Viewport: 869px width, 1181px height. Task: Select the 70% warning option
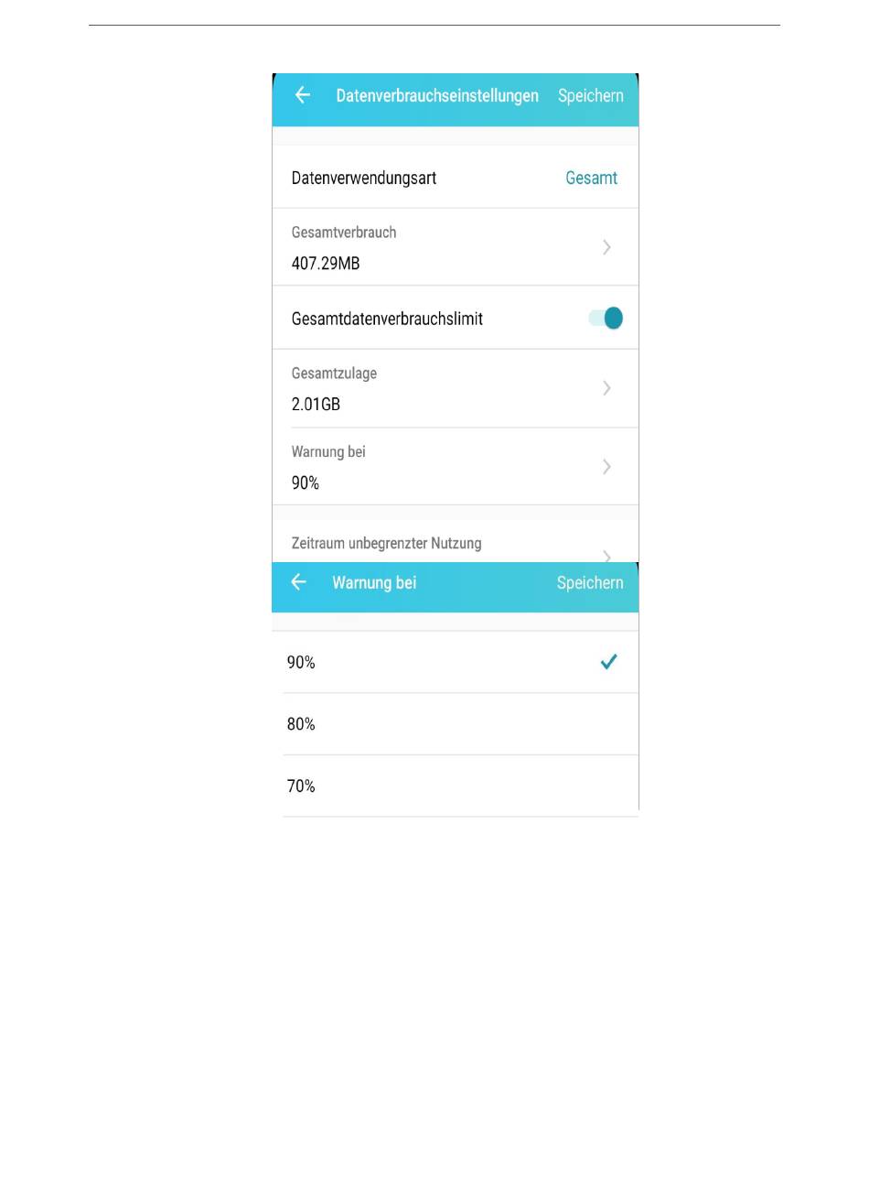pos(461,786)
